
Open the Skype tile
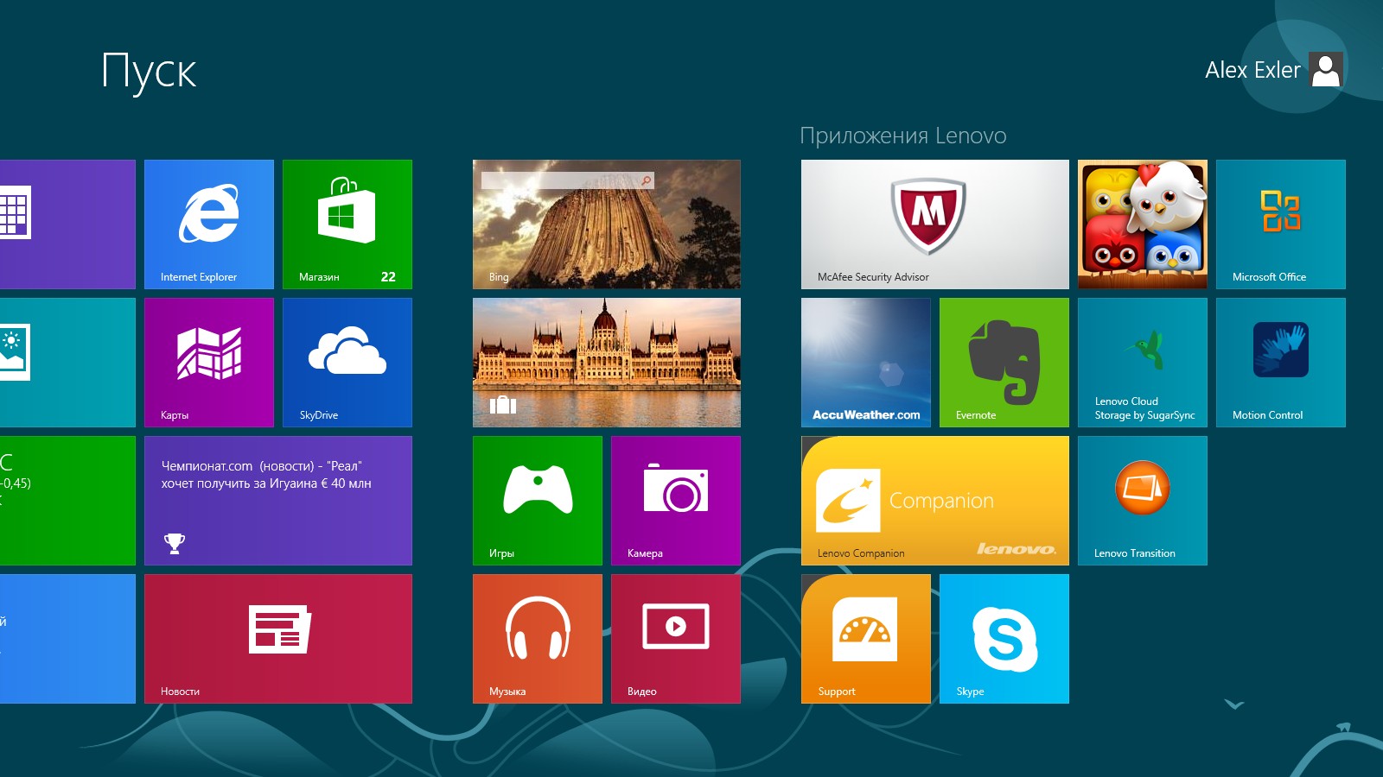click(1004, 639)
